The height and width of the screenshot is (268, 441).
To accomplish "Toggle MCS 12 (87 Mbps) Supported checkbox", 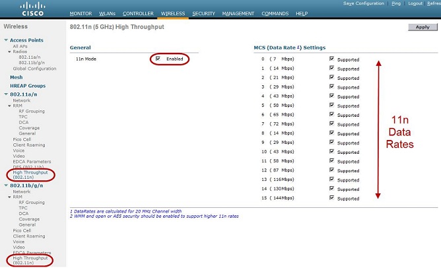I will click(331, 170).
